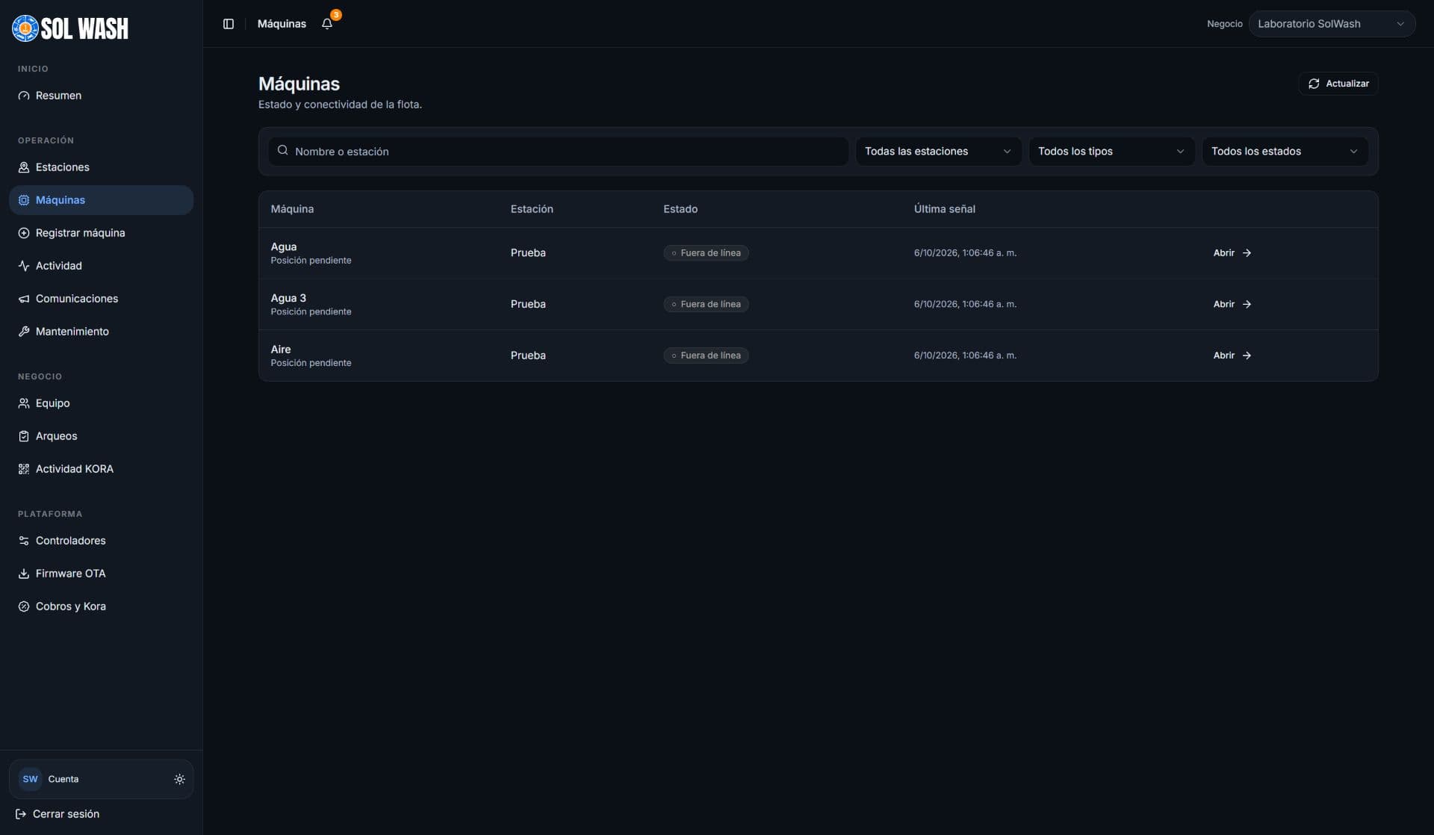Open Controladores page
The image size is (1434, 835).
pyautogui.click(x=101, y=541)
